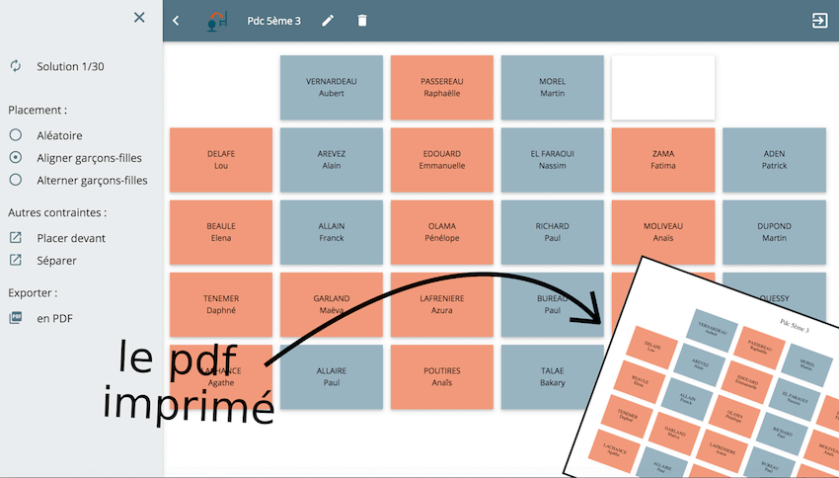Select ADEN Patrick seat
The width and height of the screenshot is (839, 478).
[x=774, y=160]
